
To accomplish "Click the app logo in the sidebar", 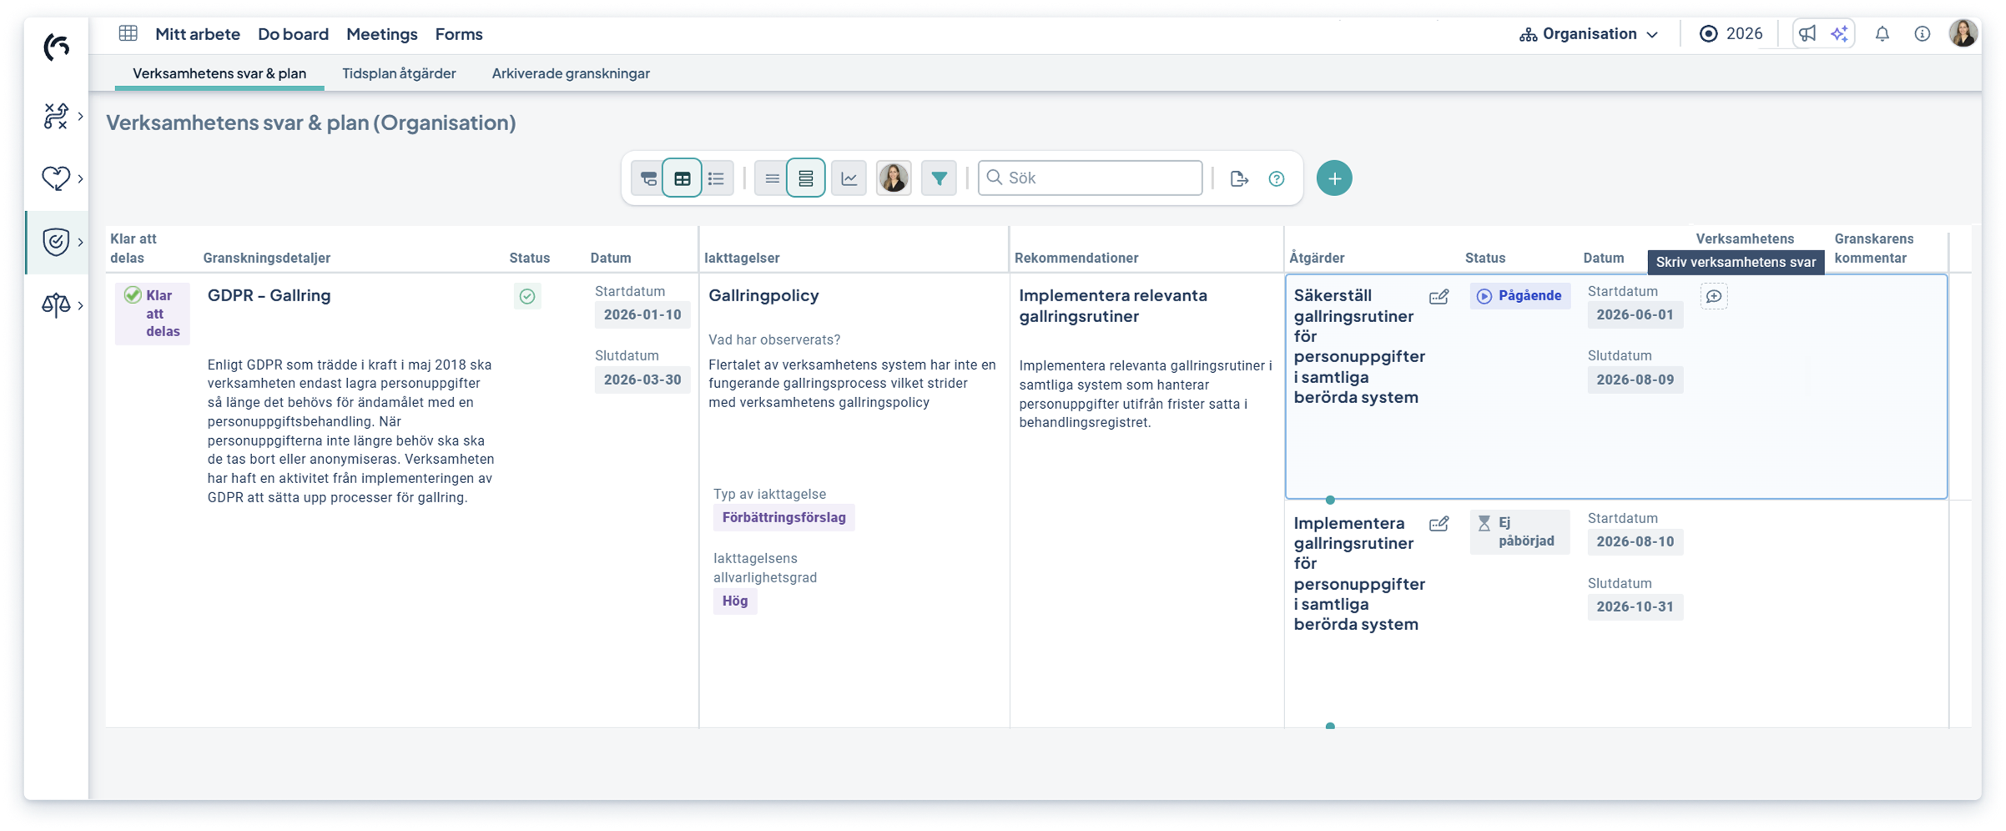I will coord(56,47).
